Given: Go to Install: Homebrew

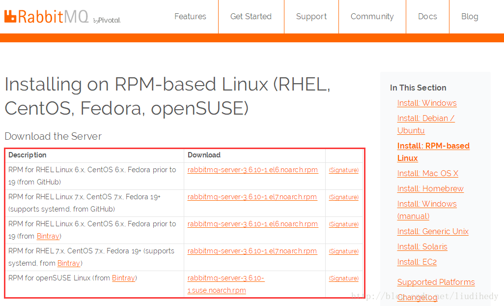Looking at the screenshot, I should coord(430,188).
